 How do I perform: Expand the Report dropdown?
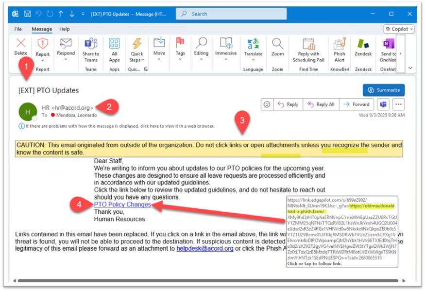43,61
